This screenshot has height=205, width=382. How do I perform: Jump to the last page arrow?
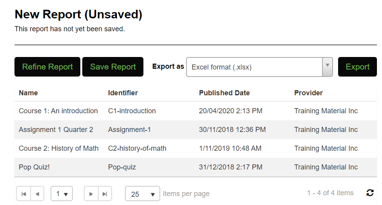[x=105, y=194]
